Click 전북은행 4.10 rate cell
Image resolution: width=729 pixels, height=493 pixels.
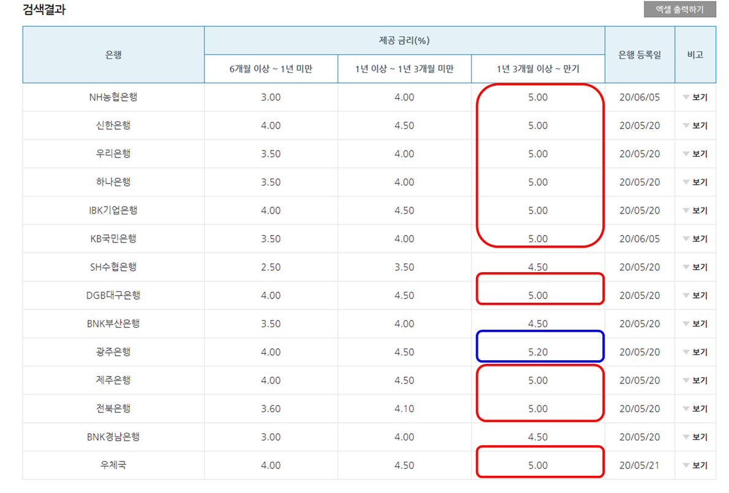coord(404,409)
